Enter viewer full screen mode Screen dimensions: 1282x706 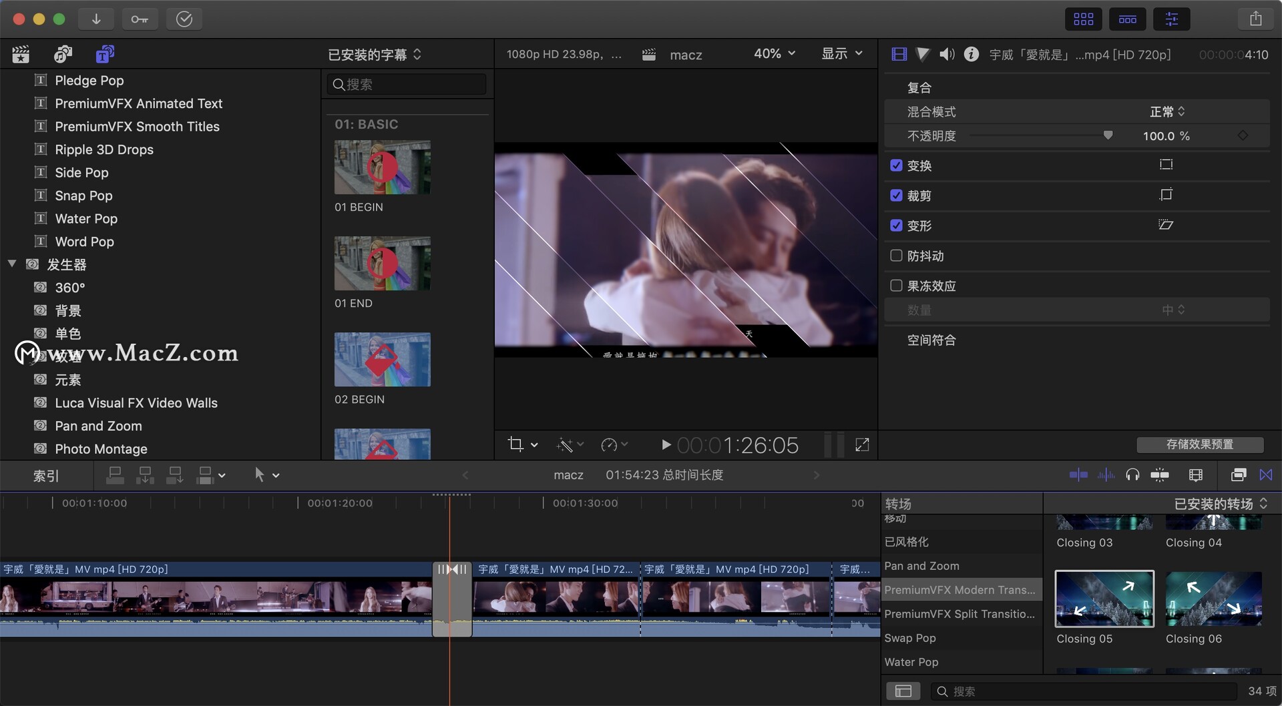tap(862, 444)
